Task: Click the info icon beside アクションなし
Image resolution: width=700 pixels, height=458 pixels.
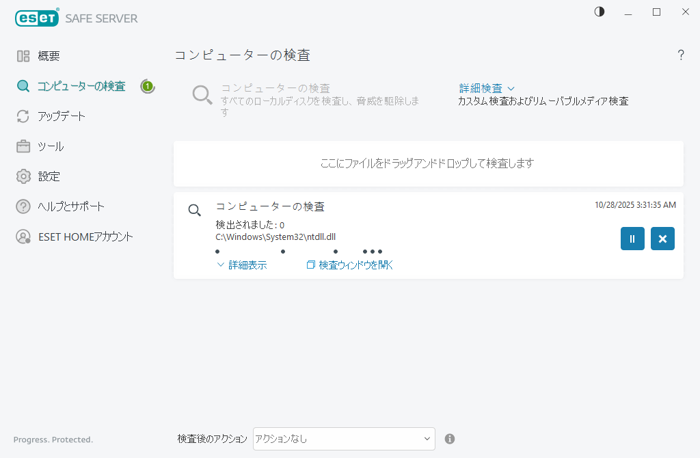Action: 449,439
